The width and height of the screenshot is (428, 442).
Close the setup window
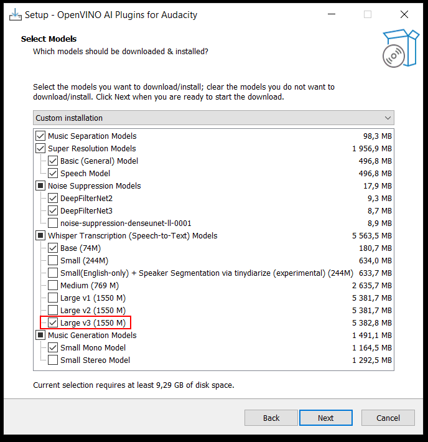pos(404,14)
